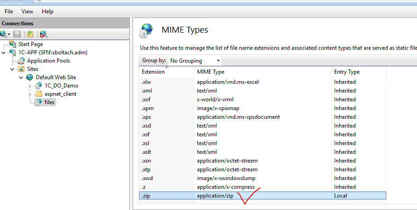
Task: Click the Save connections disk icon
Action: (x=17, y=34)
